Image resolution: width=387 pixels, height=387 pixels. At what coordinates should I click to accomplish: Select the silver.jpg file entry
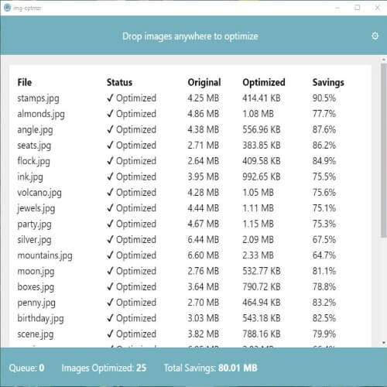34,240
